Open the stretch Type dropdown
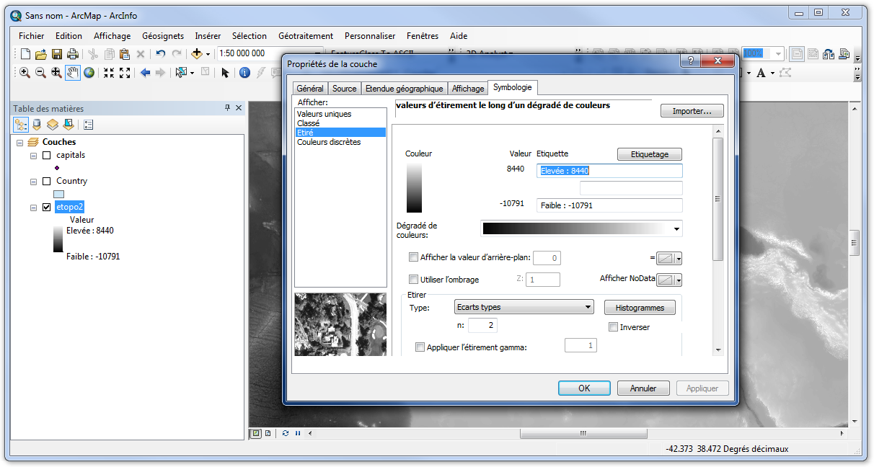Screen dimensions: 874x467 [x=524, y=307]
